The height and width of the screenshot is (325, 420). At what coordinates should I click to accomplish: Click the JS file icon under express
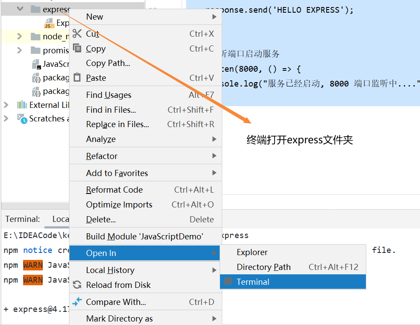coord(49,23)
